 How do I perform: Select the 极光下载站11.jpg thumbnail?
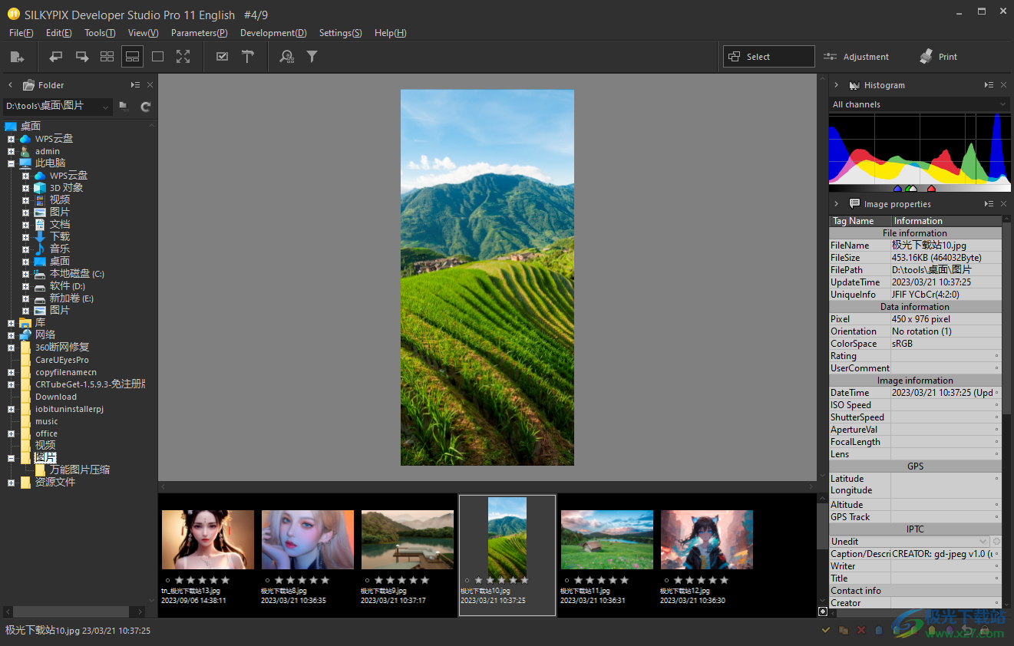(606, 539)
